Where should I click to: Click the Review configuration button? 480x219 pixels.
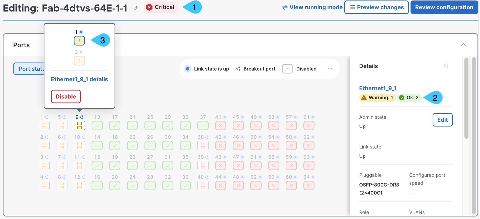(444, 7)
